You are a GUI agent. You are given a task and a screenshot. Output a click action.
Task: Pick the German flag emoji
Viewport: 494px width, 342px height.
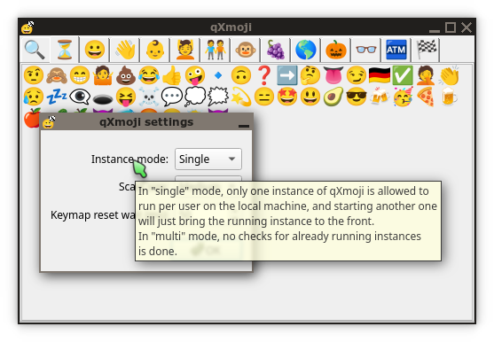click(x=380, y=75)
